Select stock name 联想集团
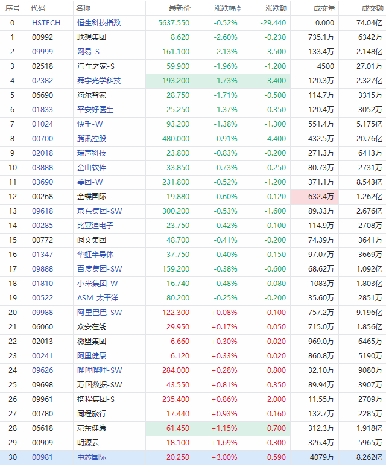 pos(92,37)
